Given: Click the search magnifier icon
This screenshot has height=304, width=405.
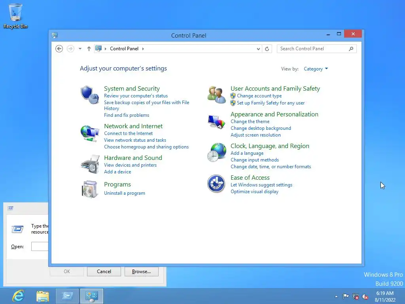Looking at the screenshot, I should (351, 49).
